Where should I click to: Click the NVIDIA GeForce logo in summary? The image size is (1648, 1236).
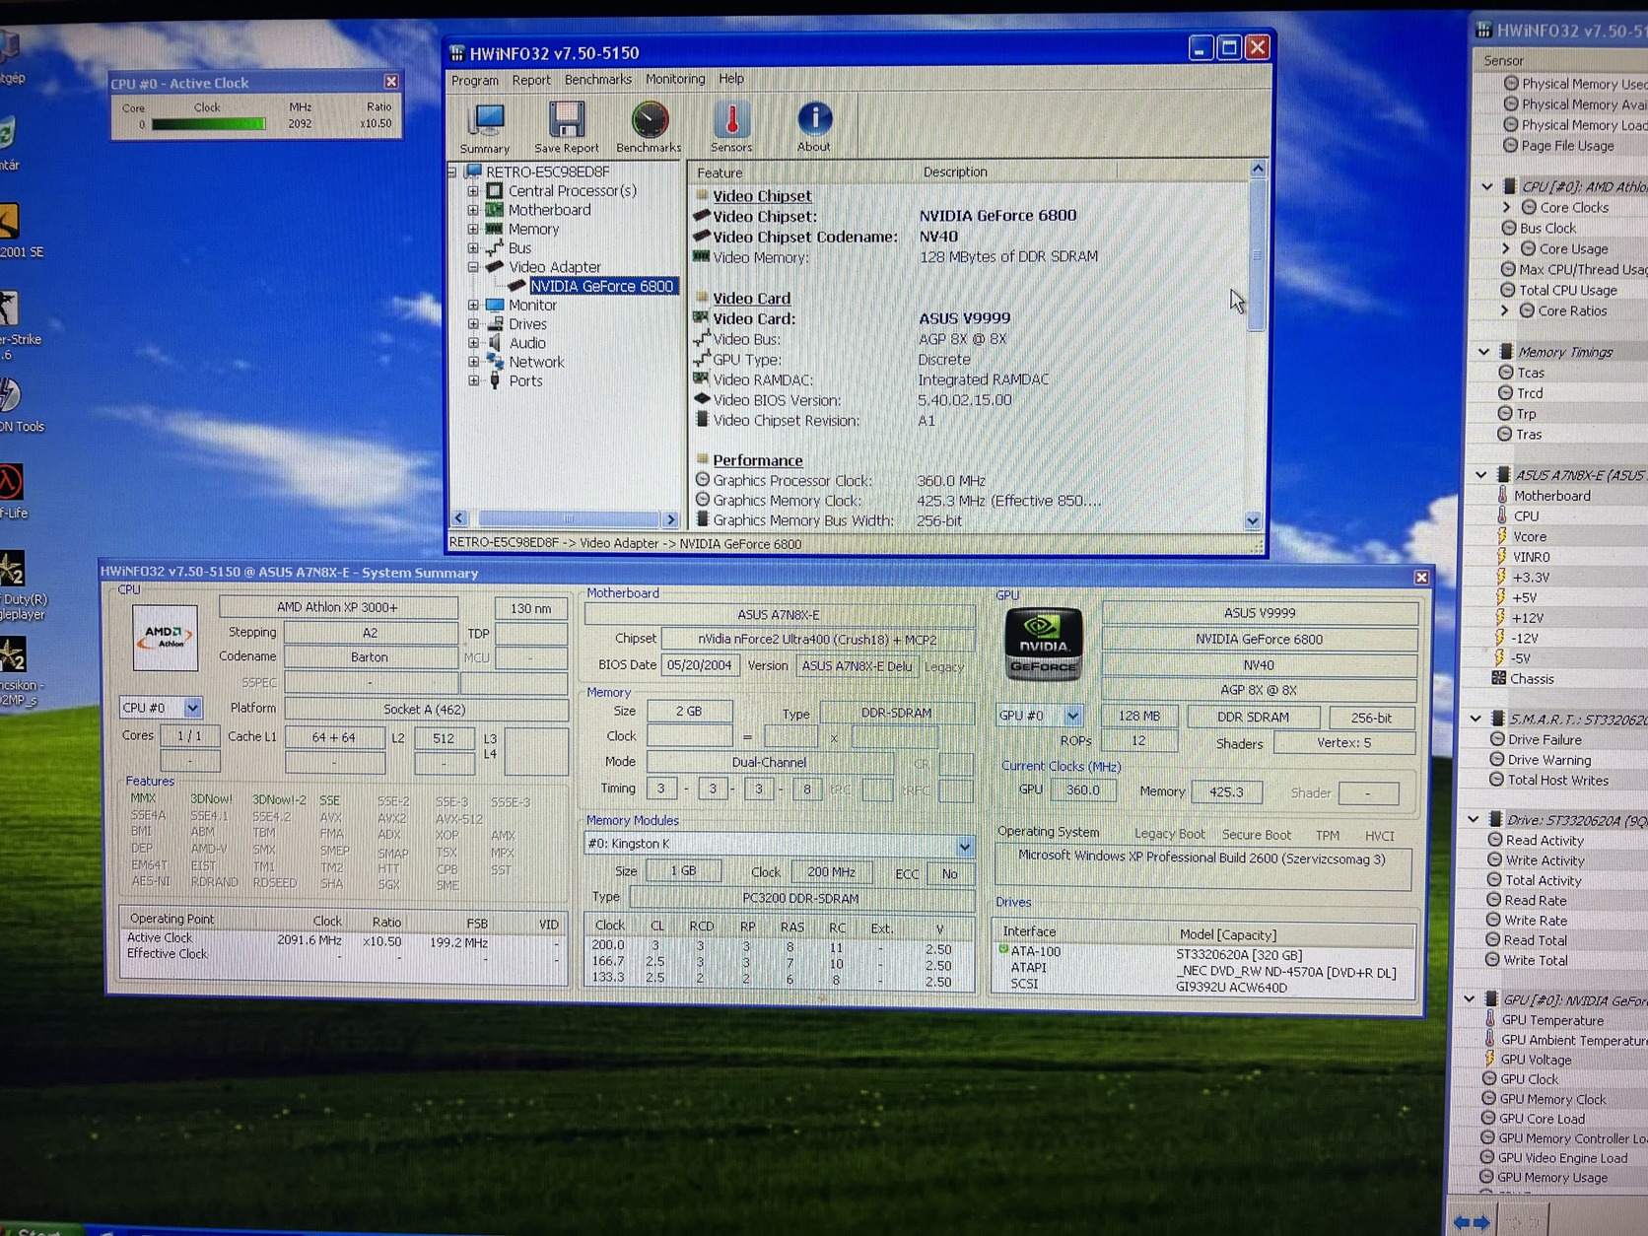1043,644
